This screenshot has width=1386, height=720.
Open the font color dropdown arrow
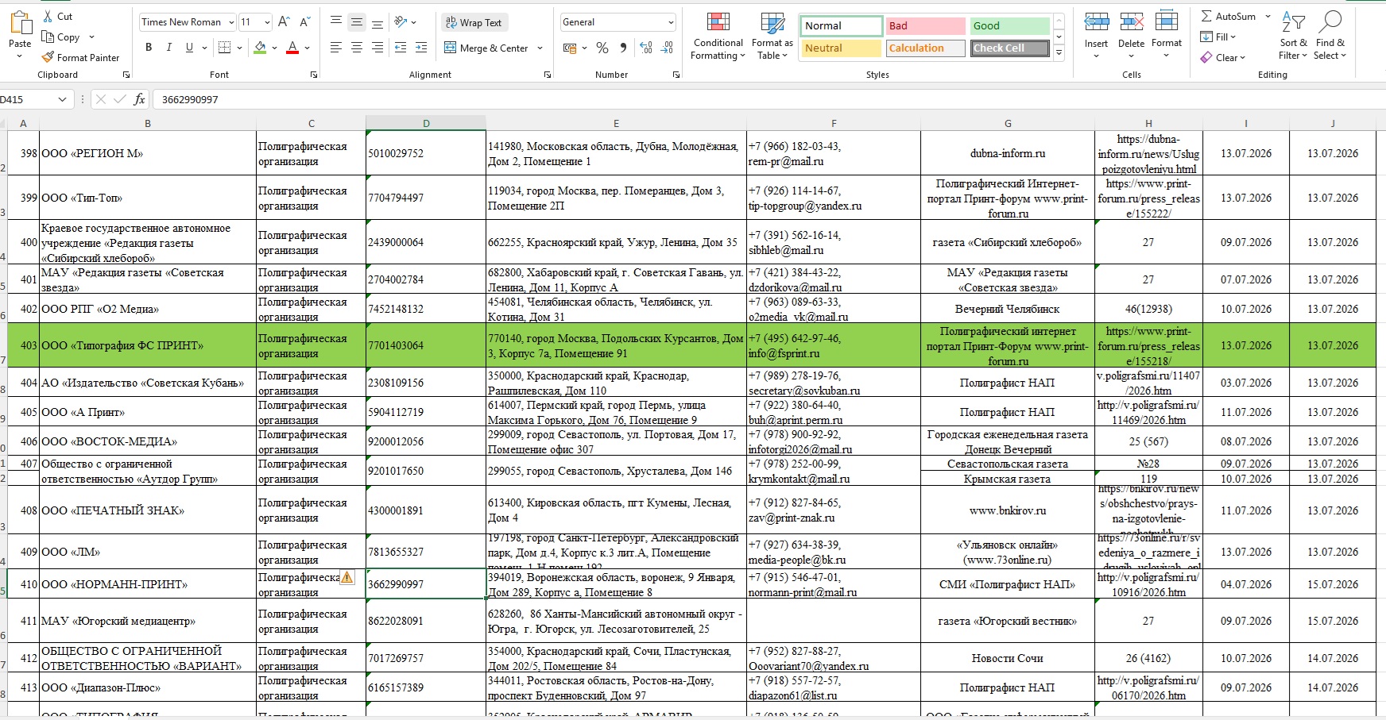[x=308, y=48]
